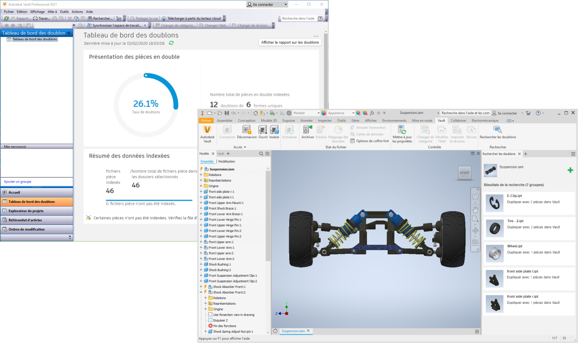Open the Actions menu in Vault
The width and height of the screenshot is (578, 343).
point(77,12)
